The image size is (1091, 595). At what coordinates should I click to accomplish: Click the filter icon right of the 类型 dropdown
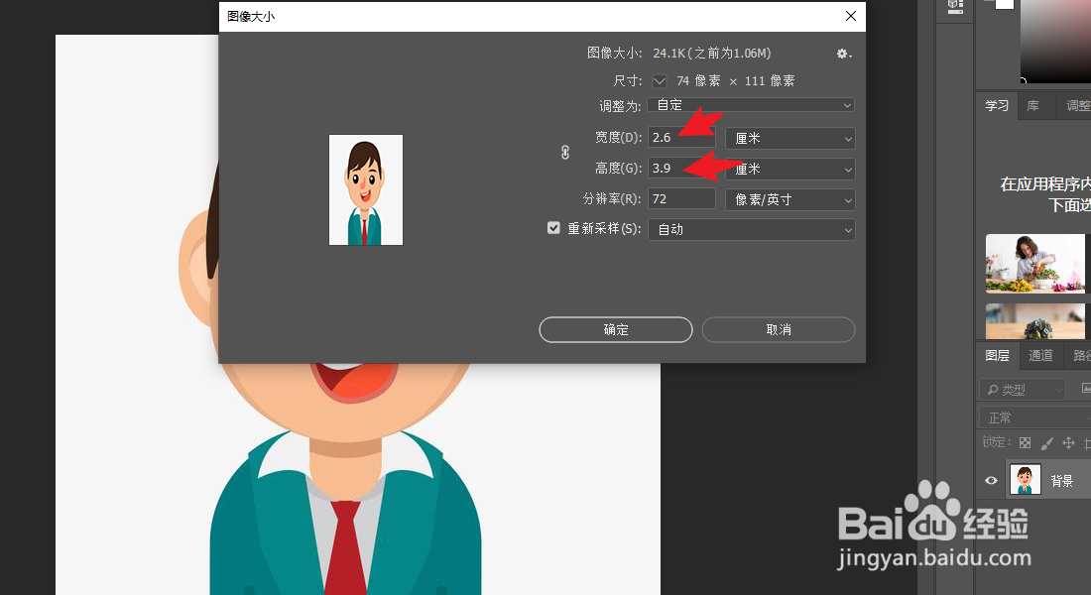pos(1086,389)
